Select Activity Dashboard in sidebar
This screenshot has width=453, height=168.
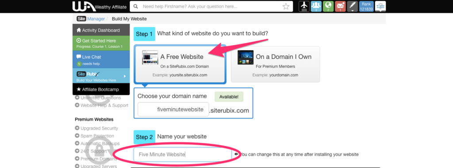point(101,30)
